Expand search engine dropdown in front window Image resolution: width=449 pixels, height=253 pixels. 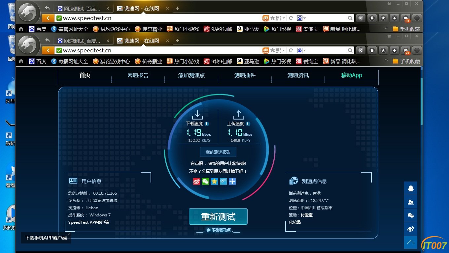click(x=304, y=50)
